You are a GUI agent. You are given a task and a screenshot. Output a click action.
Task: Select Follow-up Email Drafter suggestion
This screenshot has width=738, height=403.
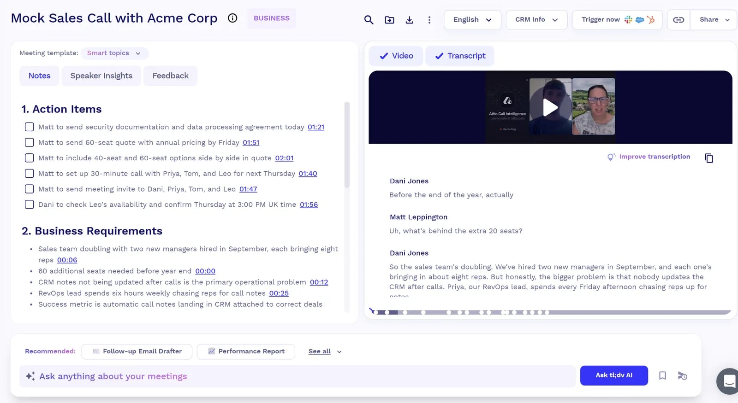coord(137,351)
